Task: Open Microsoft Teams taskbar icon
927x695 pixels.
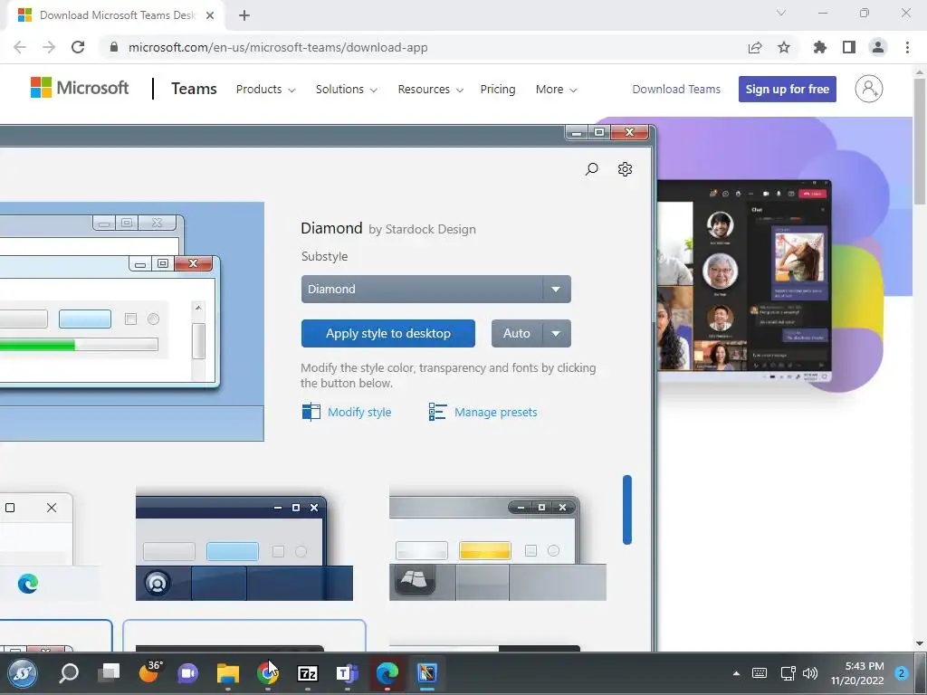Action: (x=347, y=673)
